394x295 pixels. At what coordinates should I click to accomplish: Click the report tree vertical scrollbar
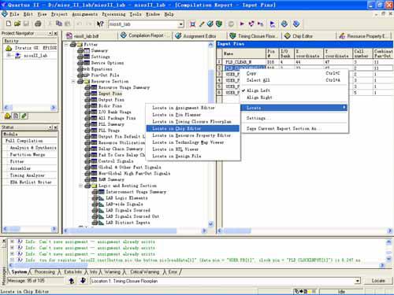[x=211, y=135]
